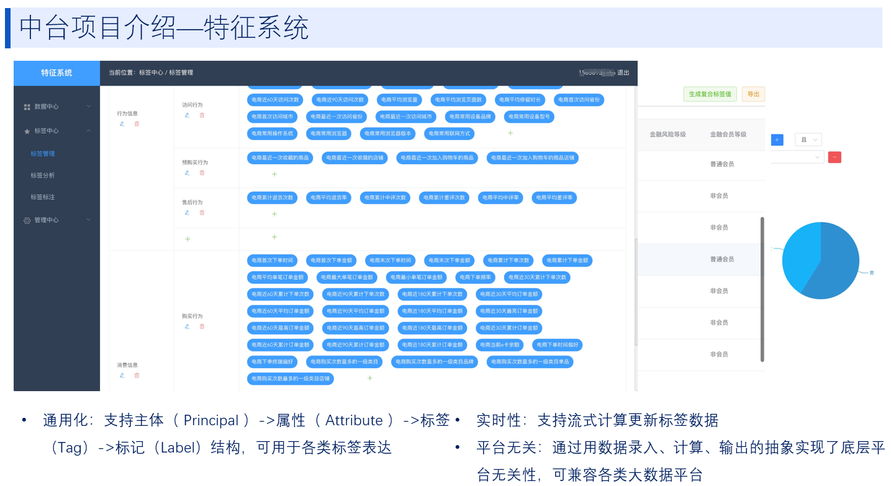
Task: Click the trash icon under 访问行为
Action: [202, 115]
